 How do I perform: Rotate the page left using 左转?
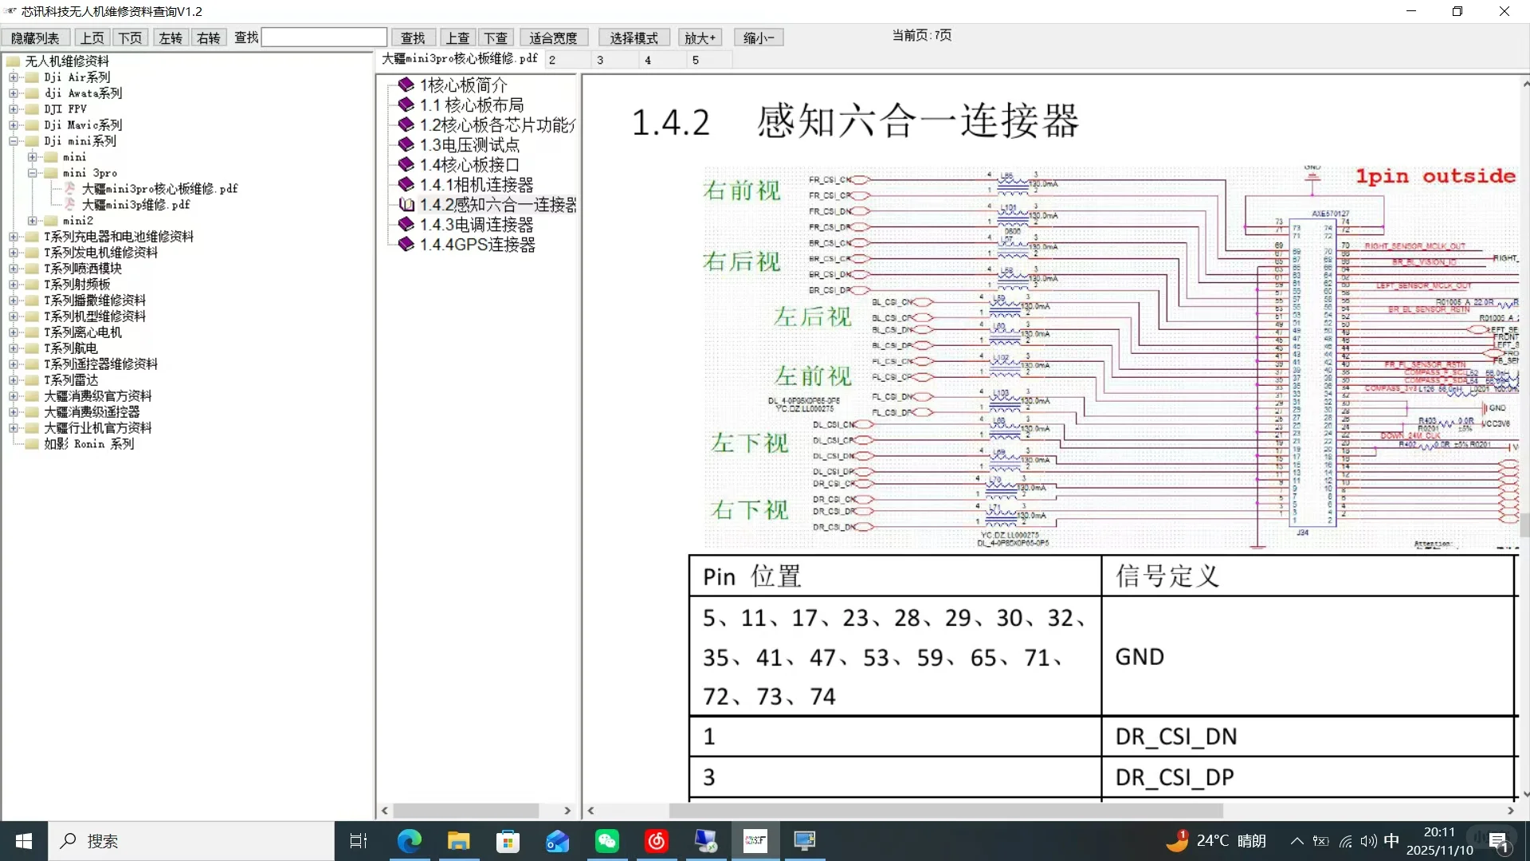(169, 37)
